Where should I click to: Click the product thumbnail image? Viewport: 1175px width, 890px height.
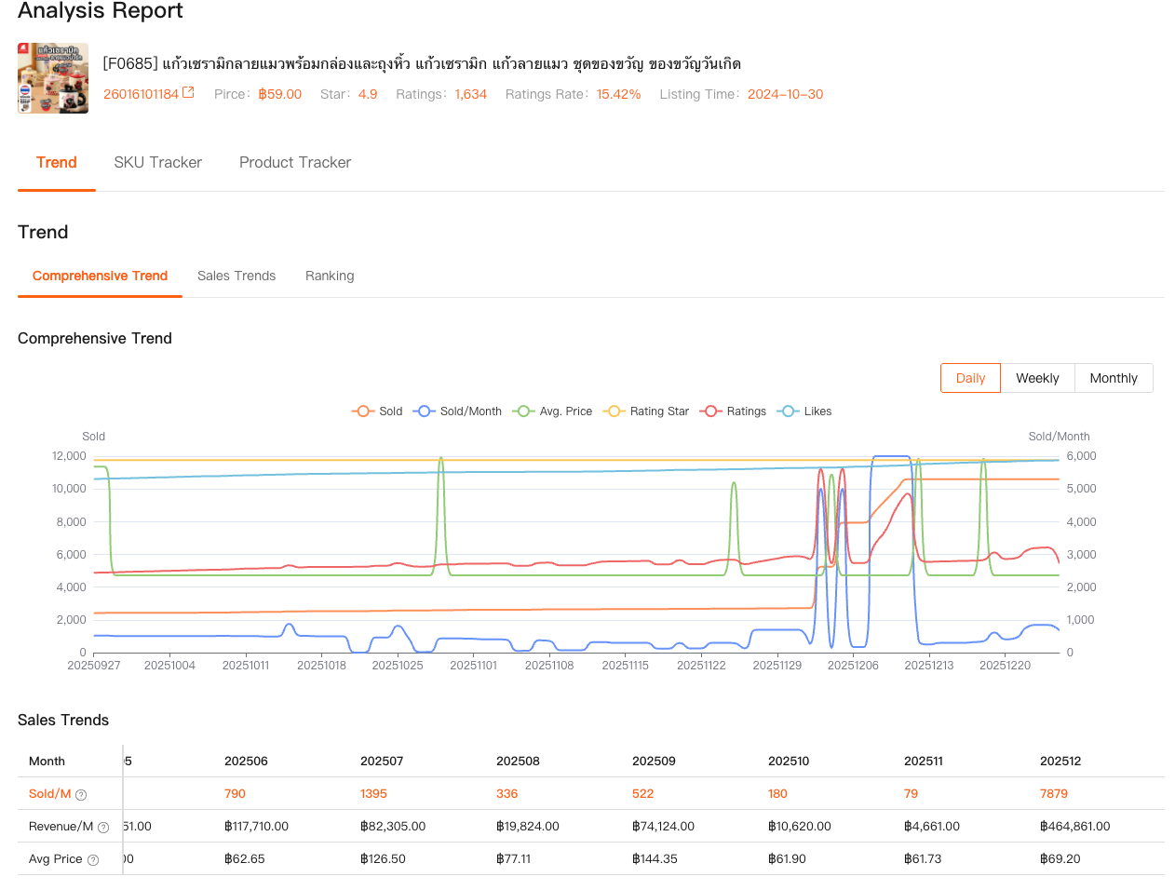coord(53,78)
